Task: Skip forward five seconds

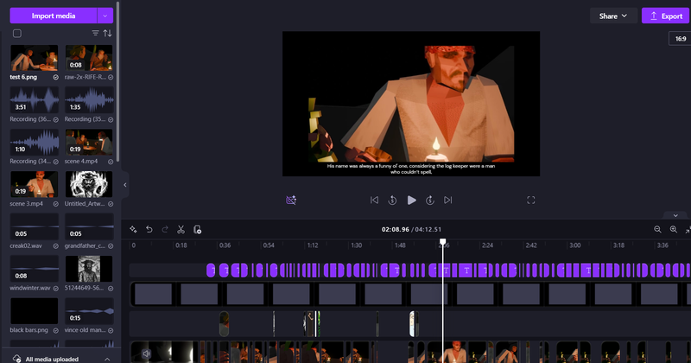Action: point(430,201)
